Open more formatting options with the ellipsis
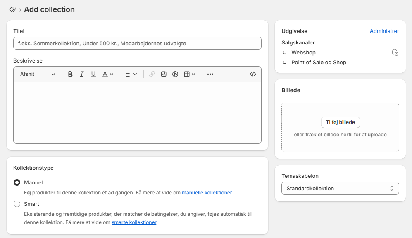 coord(210,75)
